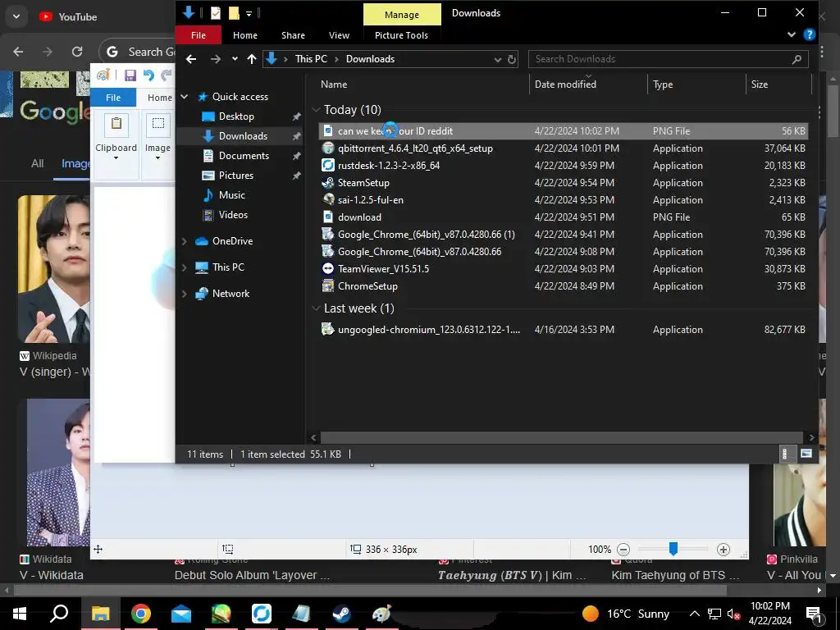
Task: Unpin Documents from Quick access
Action: (x=296, y=156)
